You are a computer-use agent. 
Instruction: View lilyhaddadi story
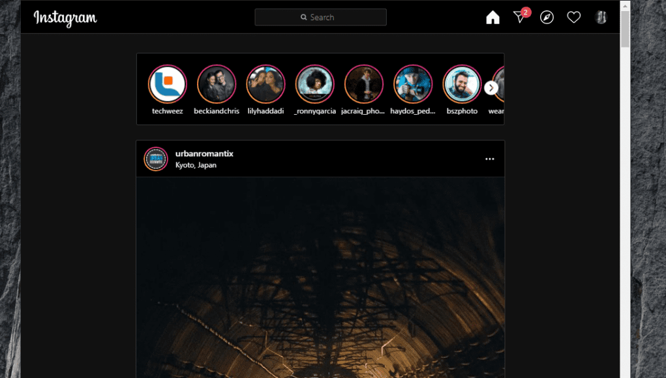point(266,84)
